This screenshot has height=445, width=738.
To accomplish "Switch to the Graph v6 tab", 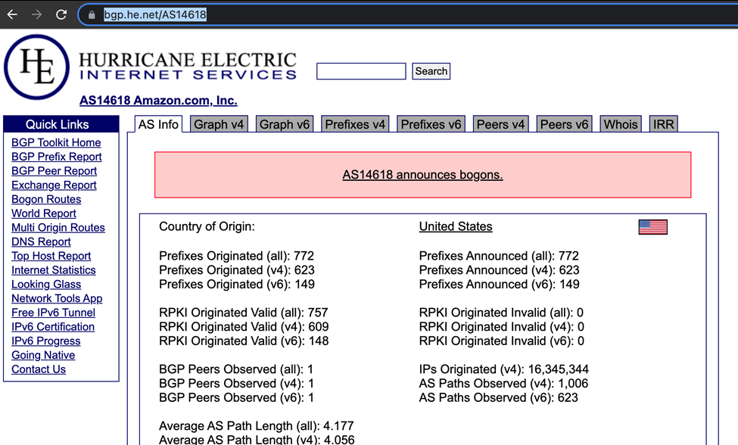I will pyautogui.click(x=285, y=124).
